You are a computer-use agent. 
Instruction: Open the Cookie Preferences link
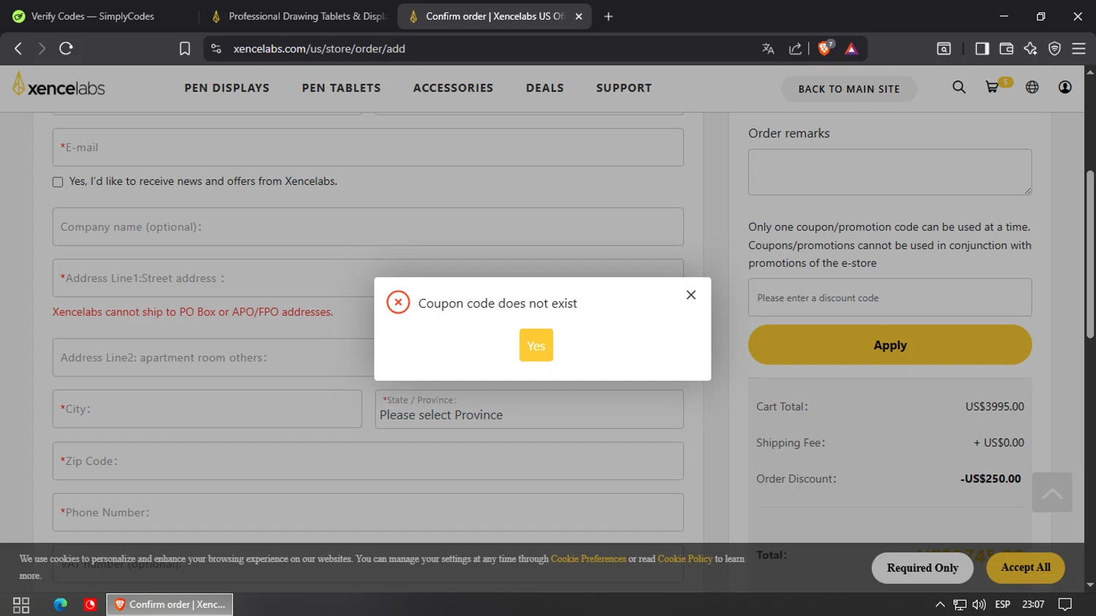pos(588,559)
